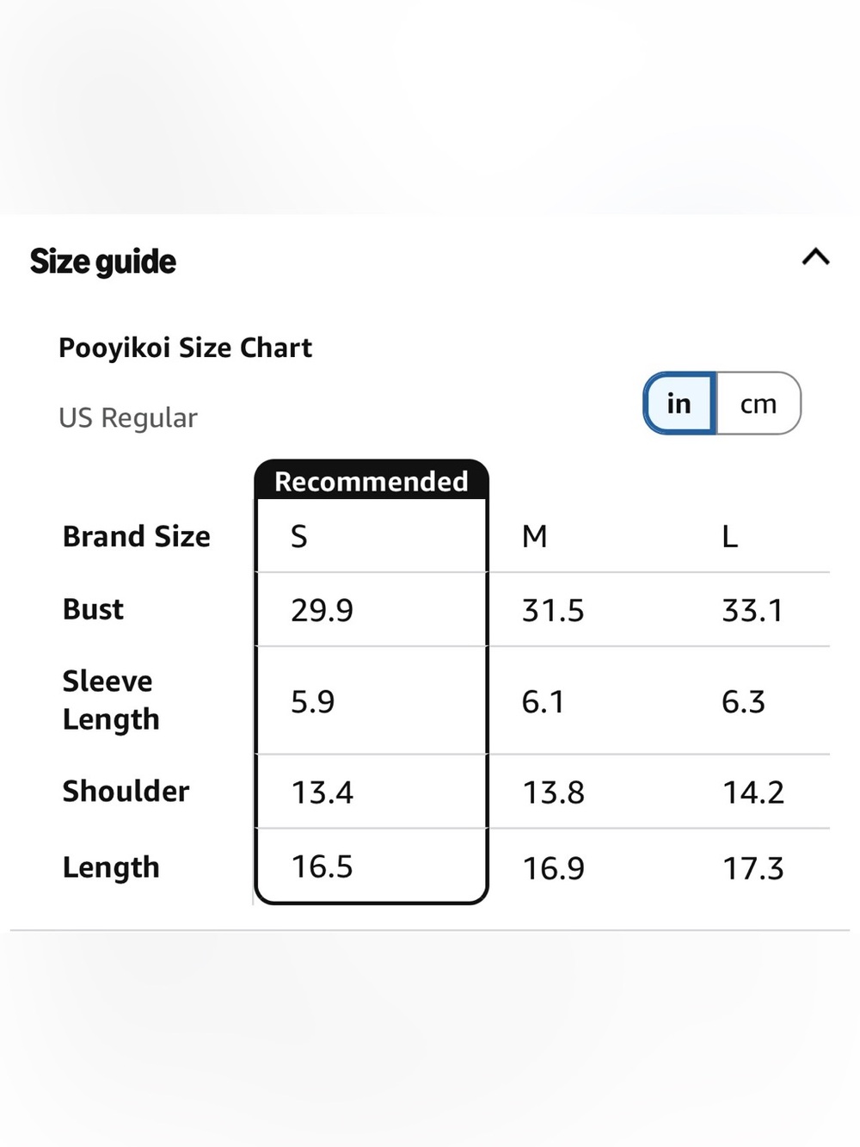
Task: Click the Size guide heading
Action: pyautogui.click(x=103, y=262)
